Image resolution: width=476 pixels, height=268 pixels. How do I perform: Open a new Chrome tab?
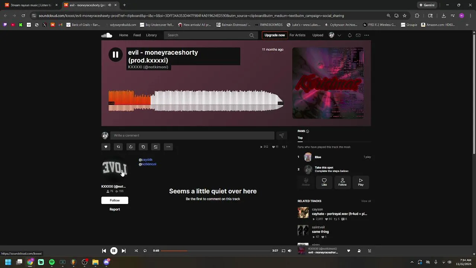(x=124, y=5)
